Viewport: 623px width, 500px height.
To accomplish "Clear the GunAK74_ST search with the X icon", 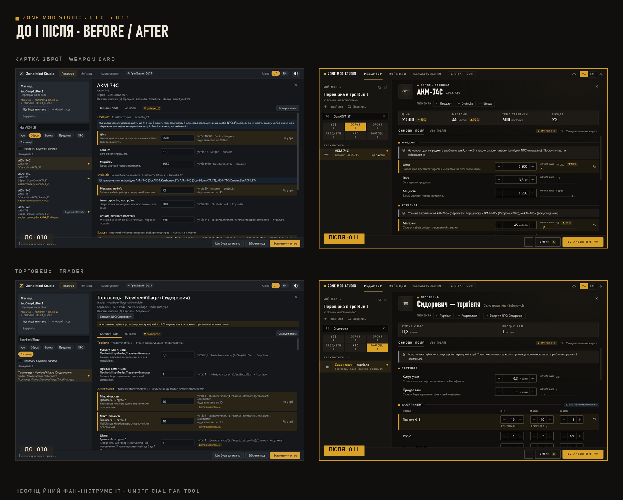I will pyautogui.click(x=384, y=116).
